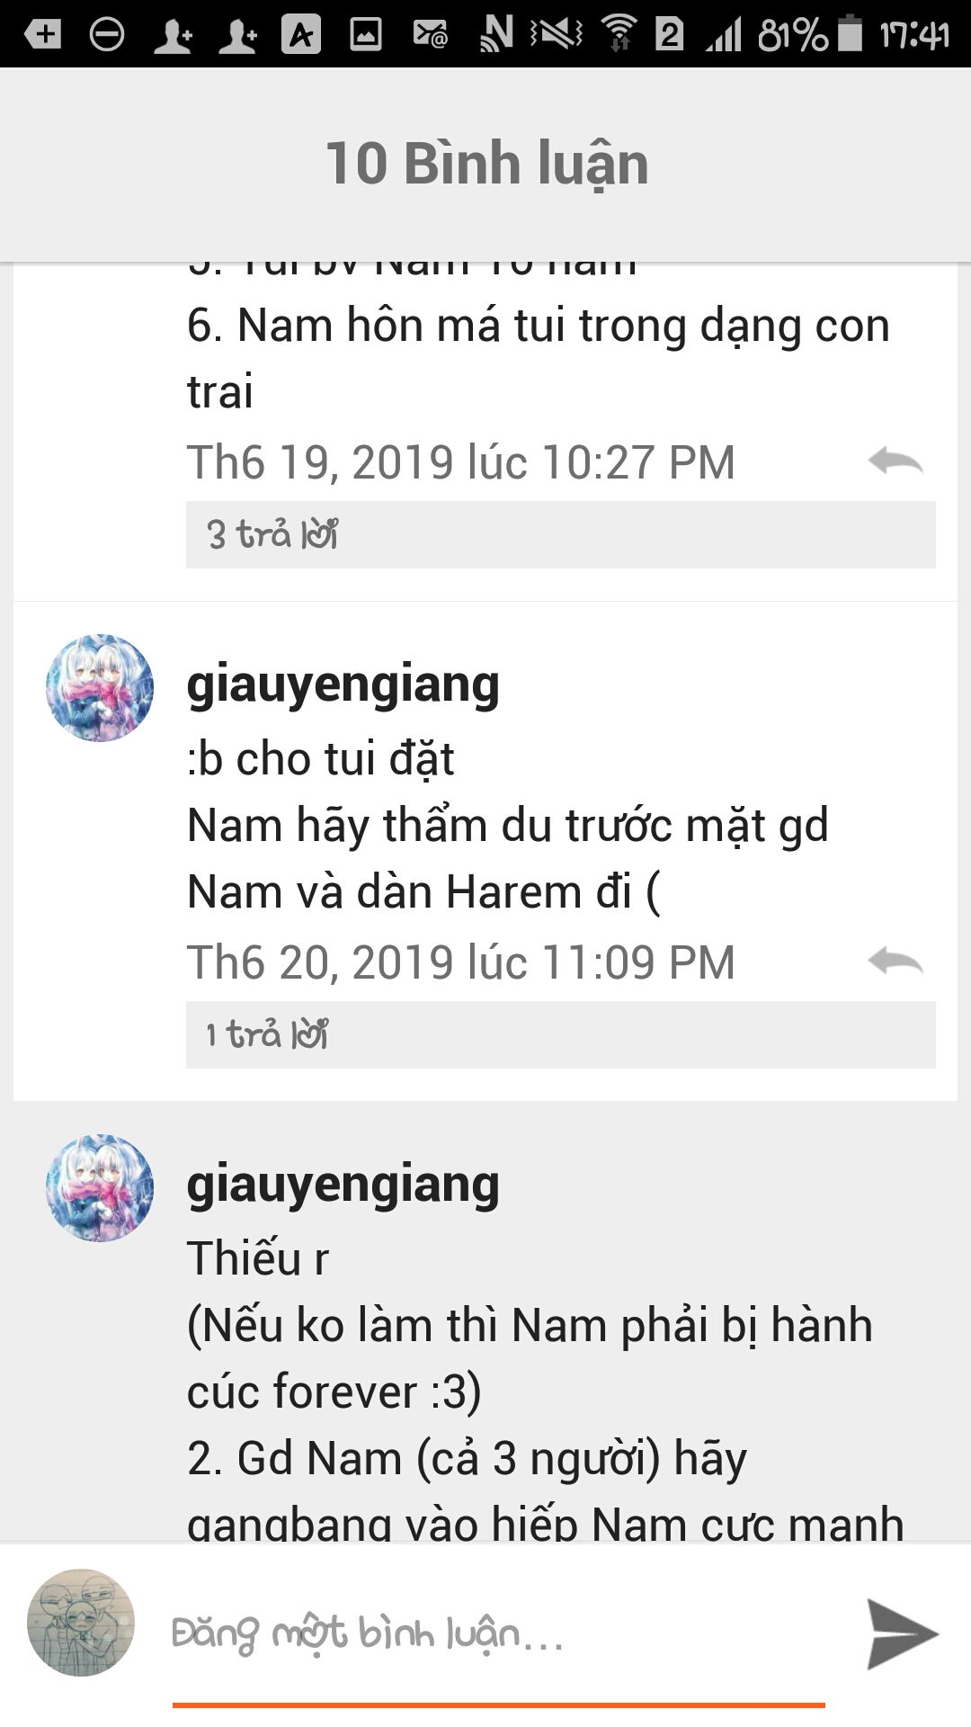Tap the first add-contact notification icon
Screen dimensions: 971x1727
tap(173, 34)
